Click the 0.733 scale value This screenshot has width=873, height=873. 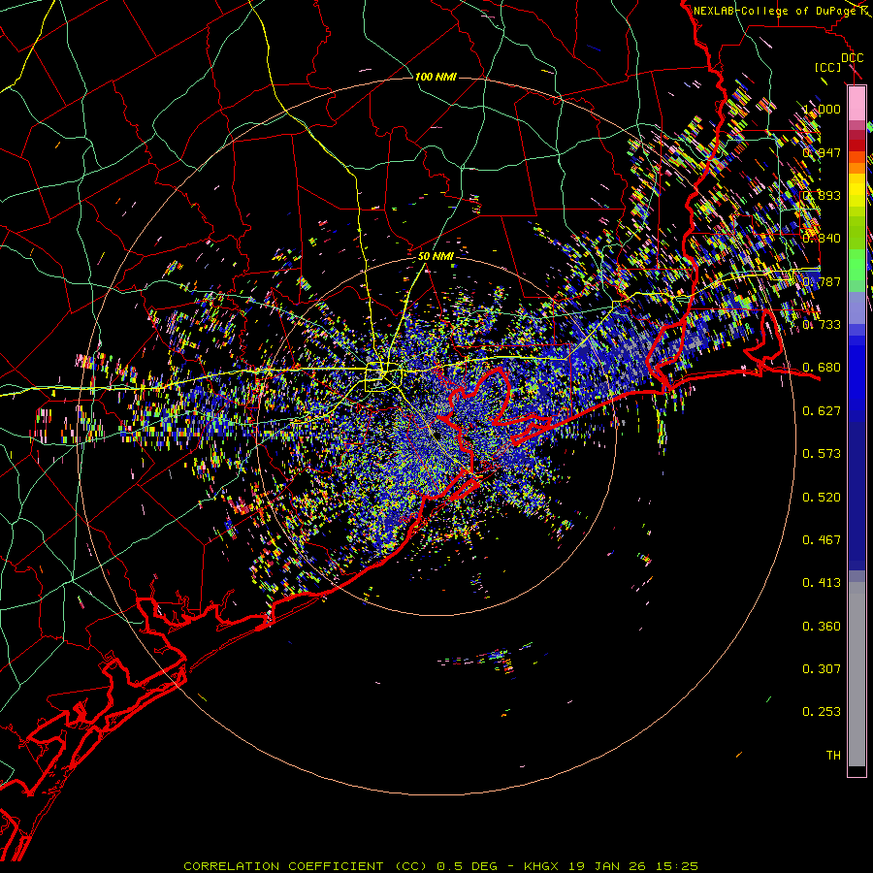[822, 325]
